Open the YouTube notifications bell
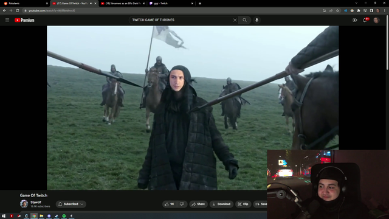 365,20
